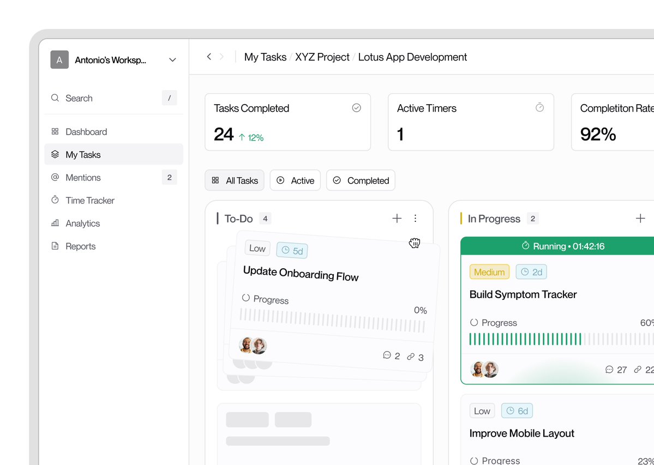Click the Time Tracker stopwatch icon
Image resolution: width=654 pixels, height=465 pixels.
point(55,200)
